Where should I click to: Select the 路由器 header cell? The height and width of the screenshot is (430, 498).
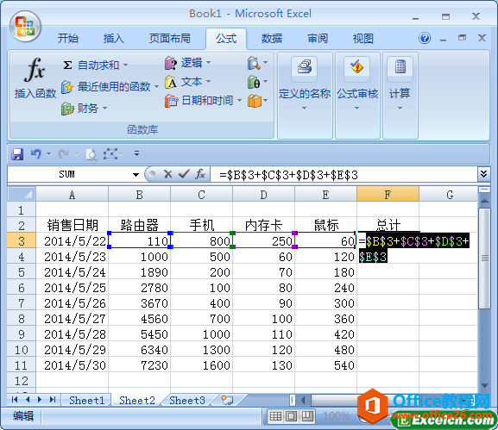coord(140,225)
